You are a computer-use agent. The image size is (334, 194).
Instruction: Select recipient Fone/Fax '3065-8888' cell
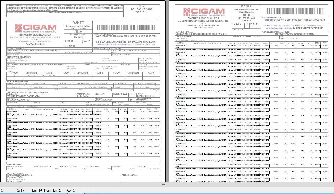[x=71, y=68]
